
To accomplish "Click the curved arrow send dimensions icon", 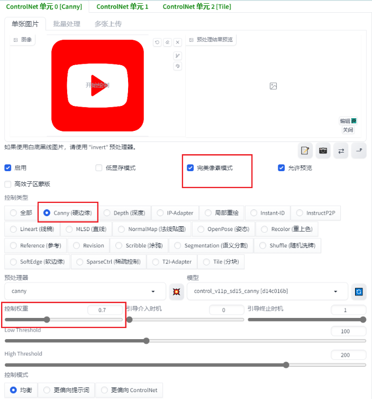I will pos(359,150).
